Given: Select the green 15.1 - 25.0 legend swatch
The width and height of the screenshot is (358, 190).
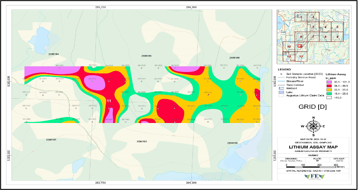Looking at the screenshot, I should coord(329,93).
